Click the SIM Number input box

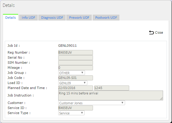75,63
